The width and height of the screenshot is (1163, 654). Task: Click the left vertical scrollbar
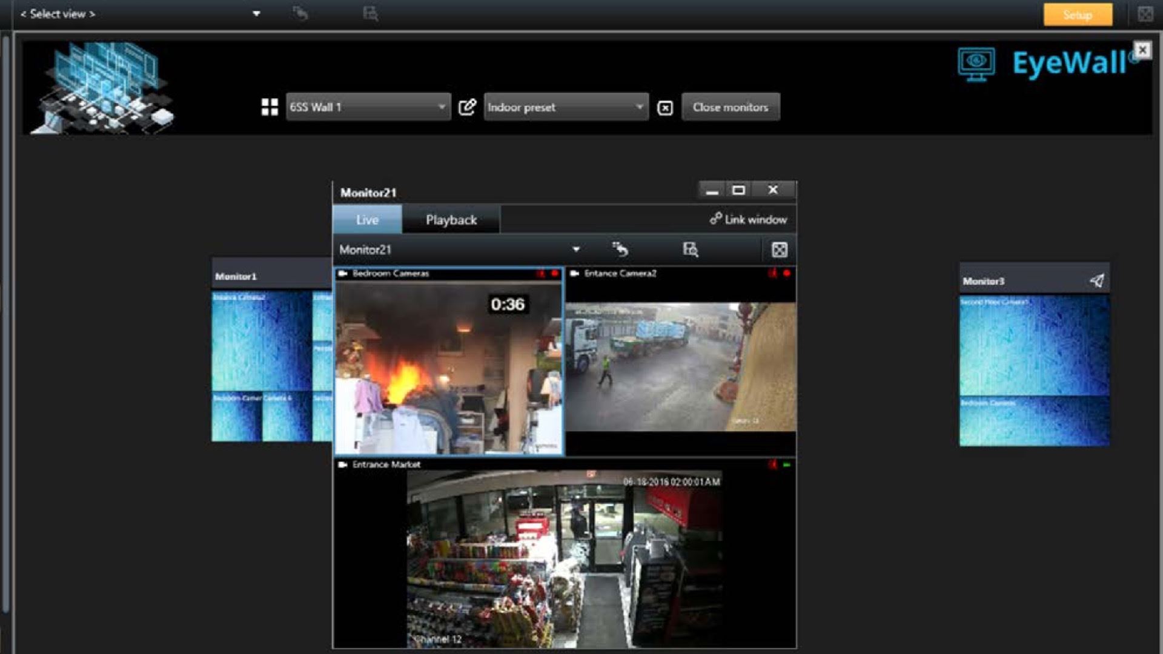point(5,324)
